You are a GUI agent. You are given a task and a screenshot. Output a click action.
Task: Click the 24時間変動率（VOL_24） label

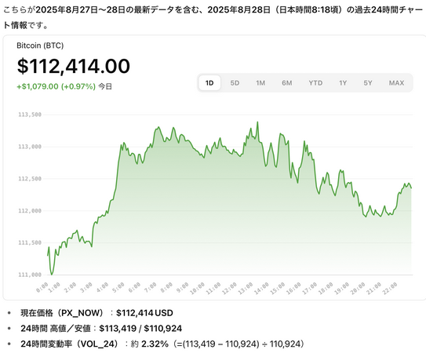[x=70, y=344]
